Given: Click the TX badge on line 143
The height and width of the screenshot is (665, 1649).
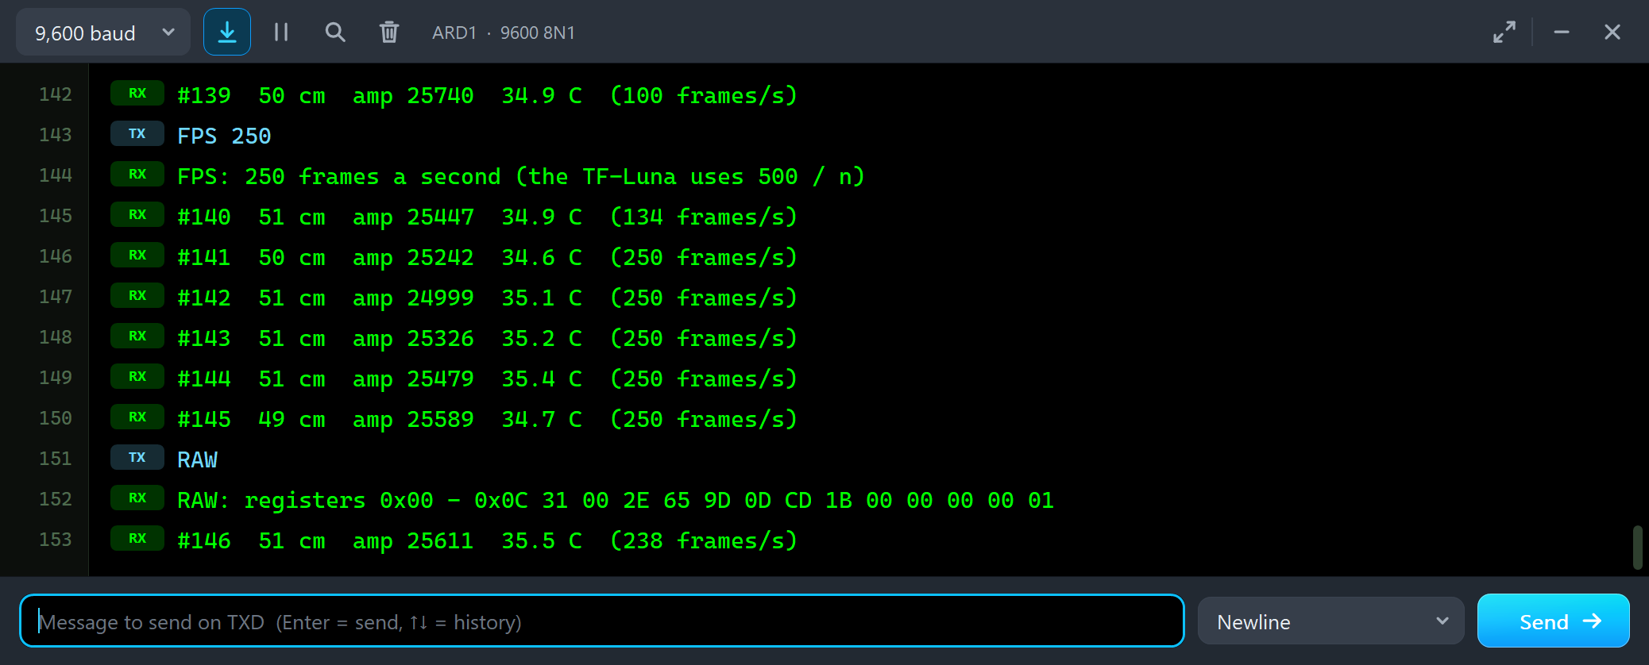Looking at the screenshot, I should click(137, 134).
